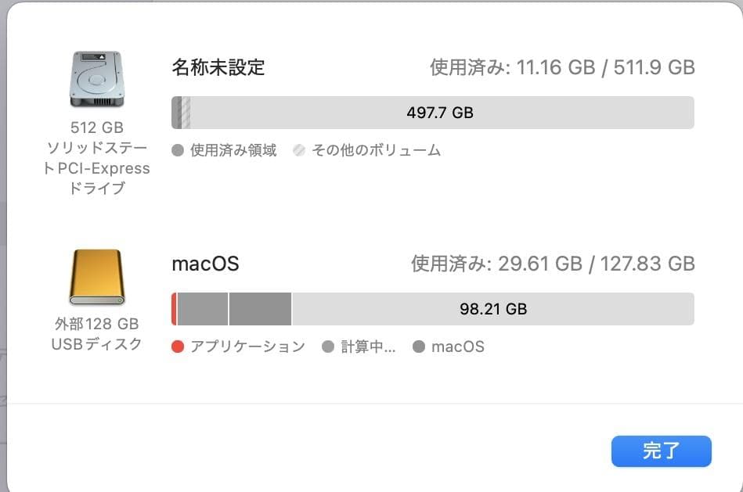Click the その他のボリューム legend marker
Screen dimensions: 743x492
298,150
